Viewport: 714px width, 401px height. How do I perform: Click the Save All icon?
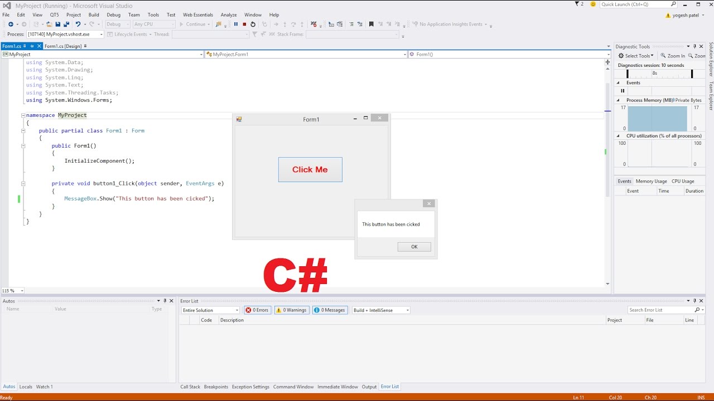(x=66, y=25)
